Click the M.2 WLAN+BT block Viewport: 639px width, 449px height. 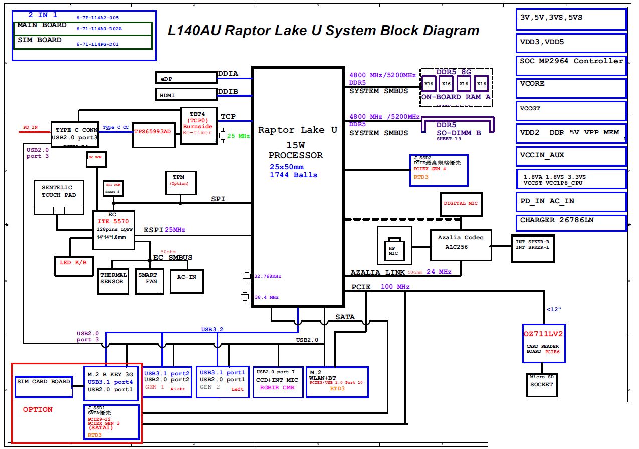(x=337, y=382)
